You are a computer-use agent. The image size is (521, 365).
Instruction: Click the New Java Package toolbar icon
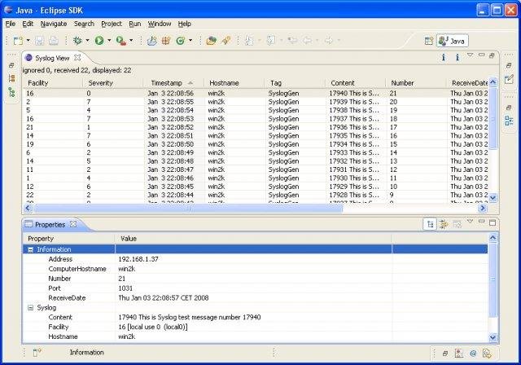pyautogui.click(x=166, y=41)
